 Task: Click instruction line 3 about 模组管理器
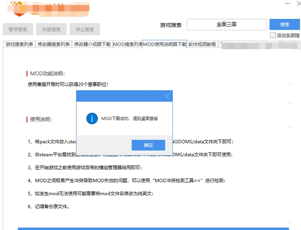pyautogui.click(x=85, y=168)
